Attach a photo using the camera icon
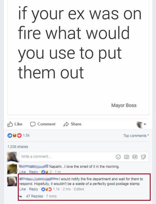 [x=126, y=157]
